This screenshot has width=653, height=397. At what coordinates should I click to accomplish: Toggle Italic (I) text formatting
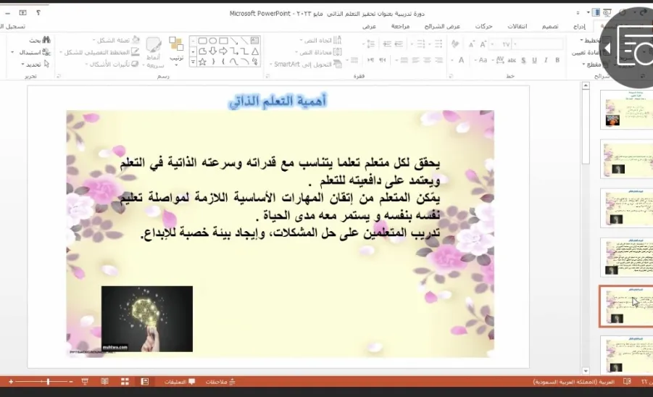click(546, 60)
